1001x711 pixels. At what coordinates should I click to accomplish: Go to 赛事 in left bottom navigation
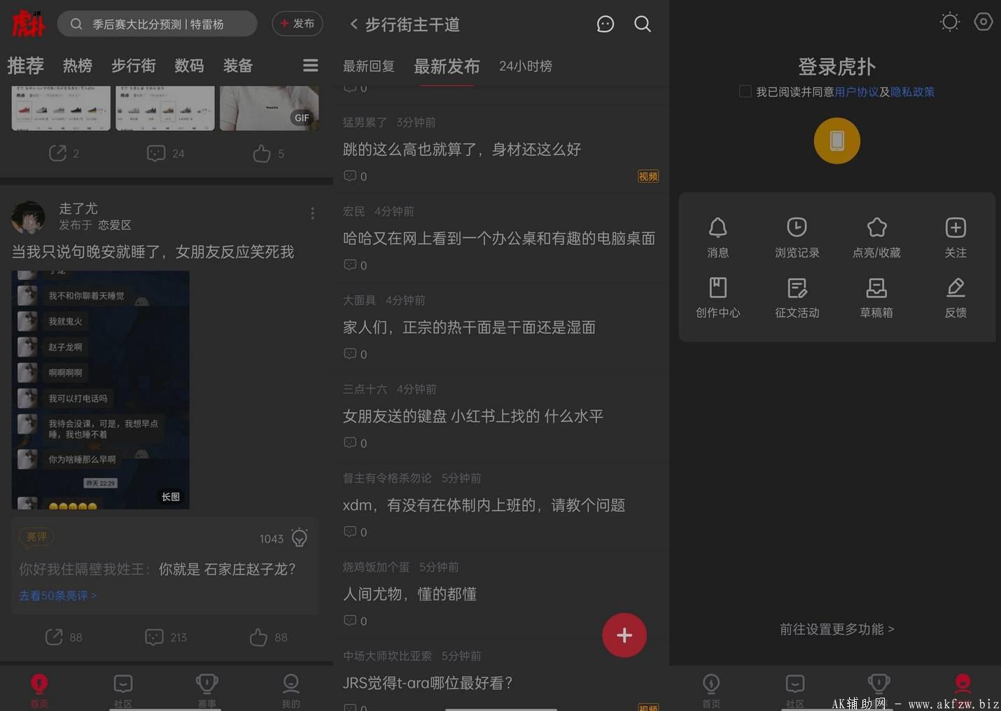coord(207,690)
